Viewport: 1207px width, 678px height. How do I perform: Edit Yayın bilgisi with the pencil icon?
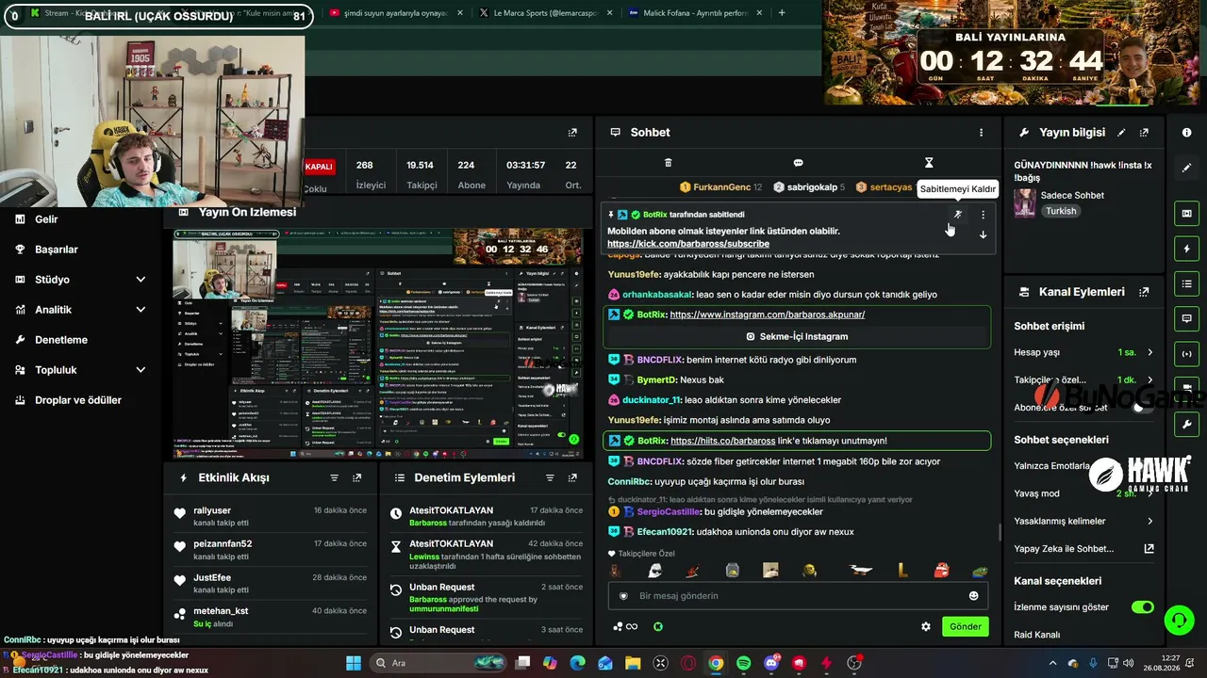click(x=1121, y=133)
